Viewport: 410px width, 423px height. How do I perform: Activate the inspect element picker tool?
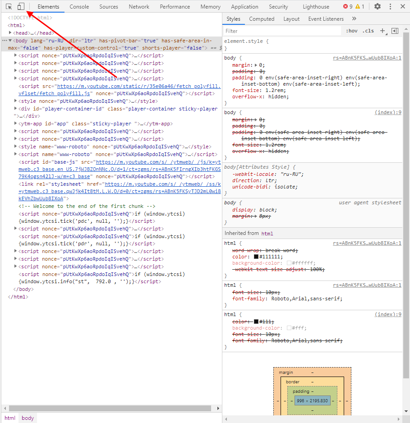click(9, 6)
